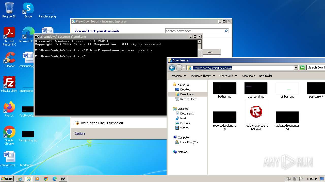
Task: Open Internet Explorer from taskbar
Action: coord(20,179)
